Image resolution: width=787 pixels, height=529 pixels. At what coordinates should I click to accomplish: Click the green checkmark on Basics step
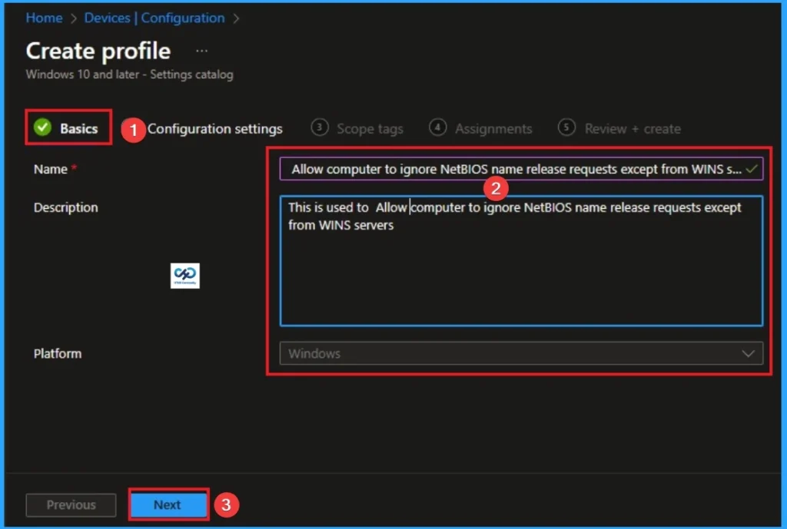(42, 128)
